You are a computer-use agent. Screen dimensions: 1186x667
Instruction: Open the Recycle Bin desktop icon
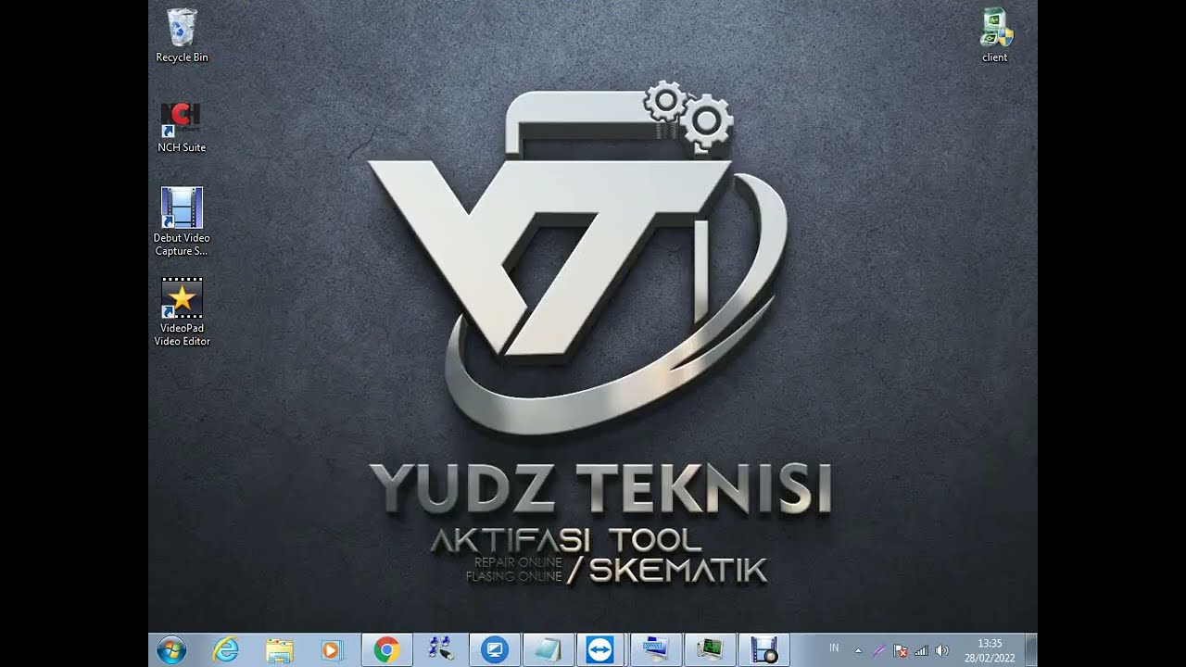[182, 35]
